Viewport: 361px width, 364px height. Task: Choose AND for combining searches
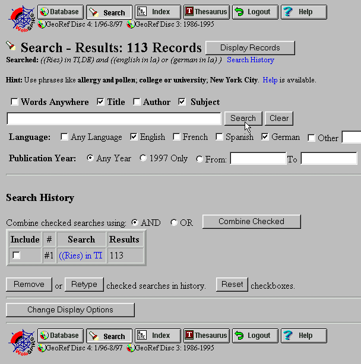click(135, 222)
